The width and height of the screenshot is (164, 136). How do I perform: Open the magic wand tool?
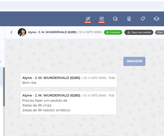pos(88,19)
